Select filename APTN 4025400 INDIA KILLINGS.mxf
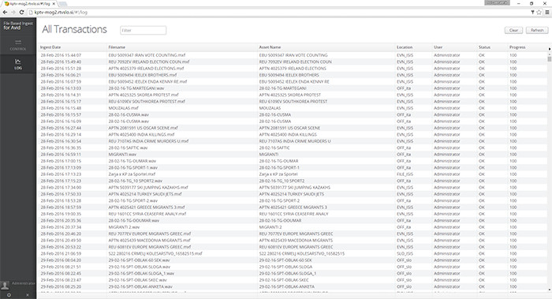Image resolution: width=552 pixels, height=299 pixels. pyautogui.click(x=141, y=135)
